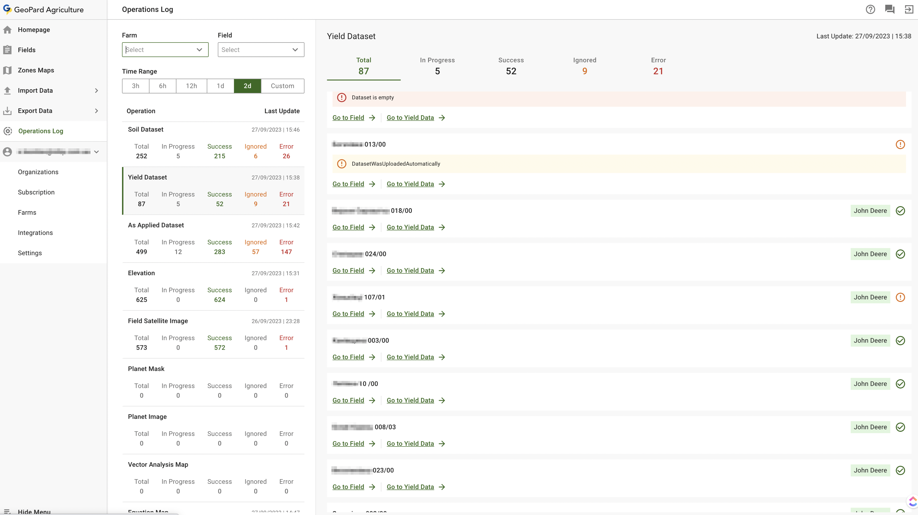Click the warning icon on 013/00 row

900,144
